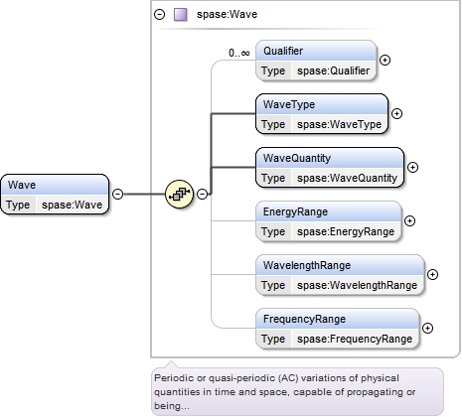Click the sequence compositor icon
Screen dimensions: 462x419
coord(179,194)
